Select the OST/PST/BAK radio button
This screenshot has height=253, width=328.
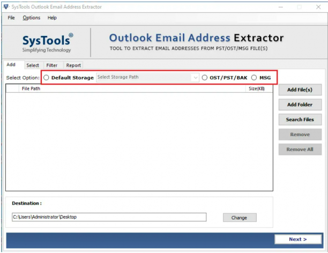click(x=205, y=78)
